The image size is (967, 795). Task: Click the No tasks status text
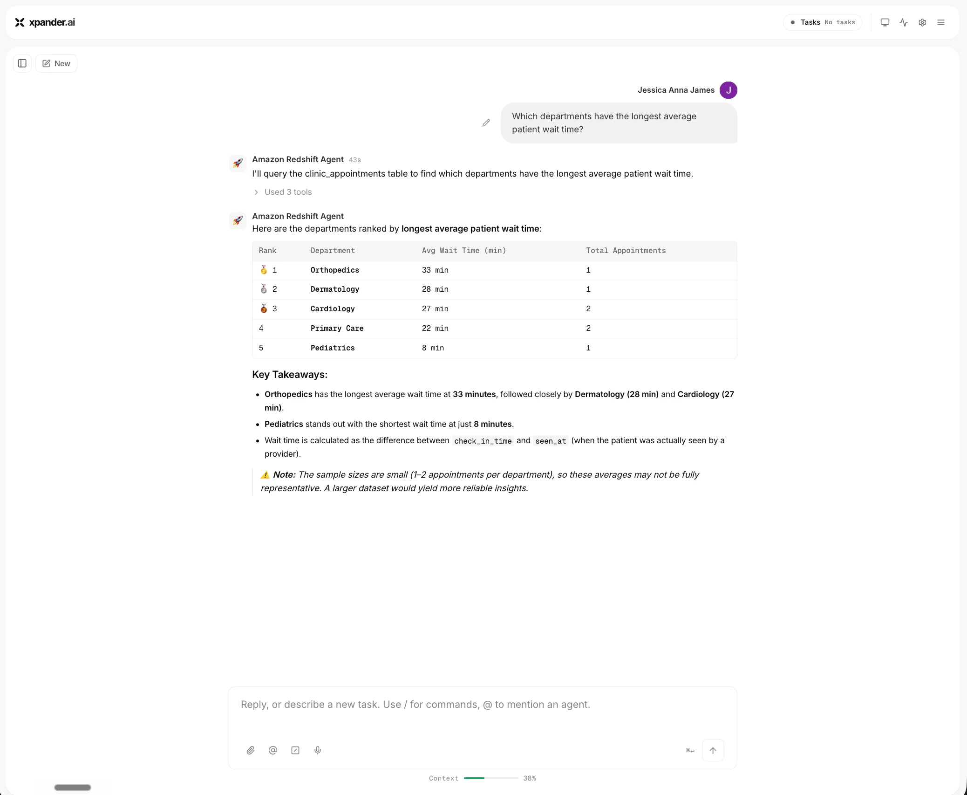click(x=840, y=22)
